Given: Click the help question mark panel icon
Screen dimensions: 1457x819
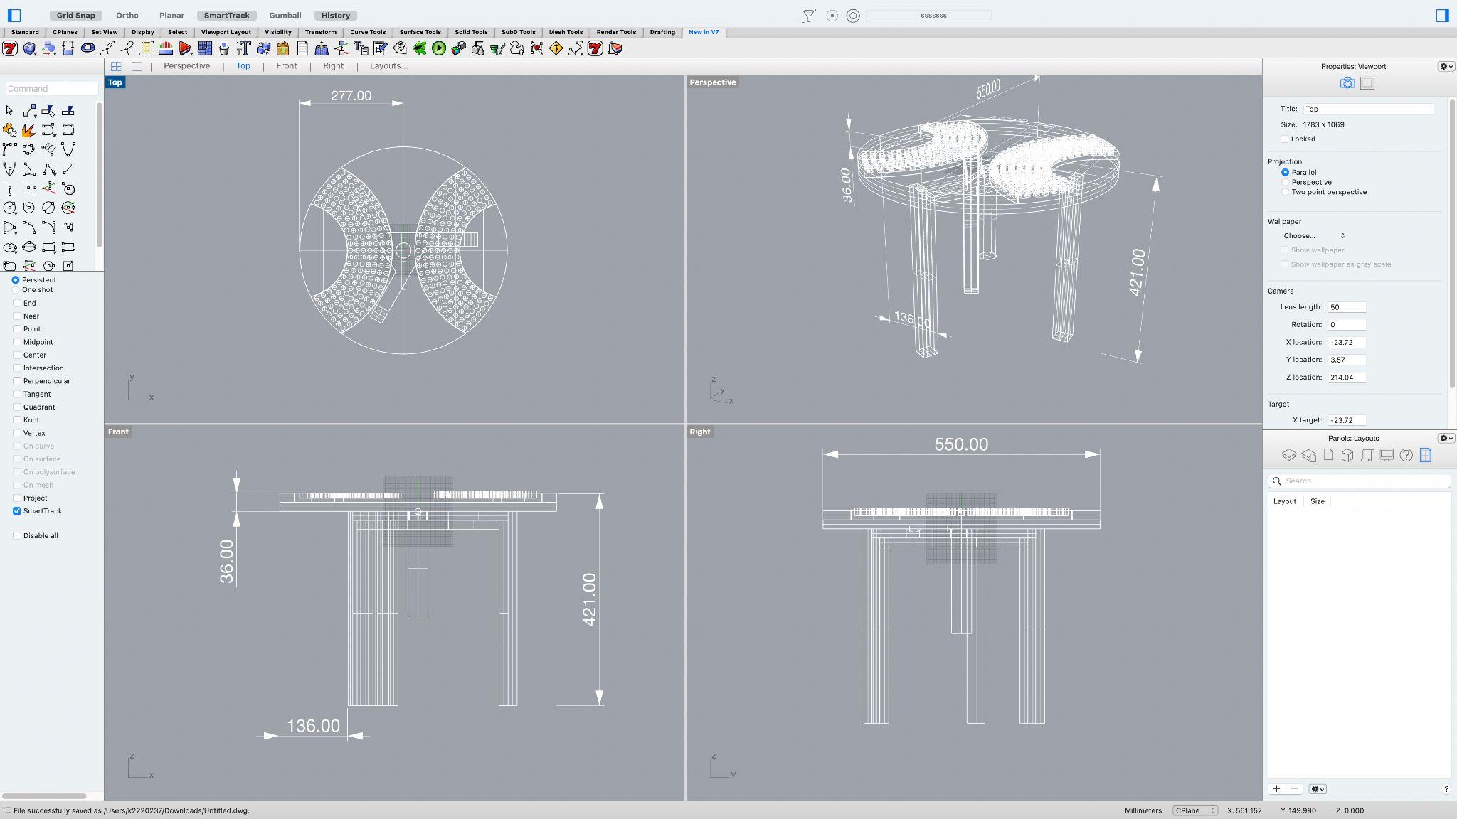Looking at the screenshot, I should pyautogui.click(x=1406, y=455).
